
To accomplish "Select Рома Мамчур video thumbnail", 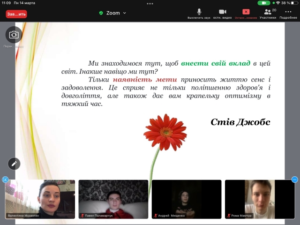I will 260,199.
